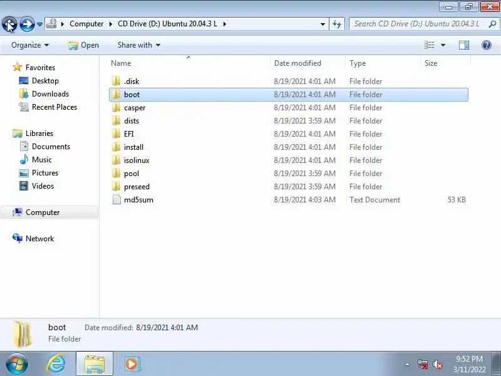Click the md5sum file name
The height and width of the screenshot is (376, 501).
(x=138, y=200)
